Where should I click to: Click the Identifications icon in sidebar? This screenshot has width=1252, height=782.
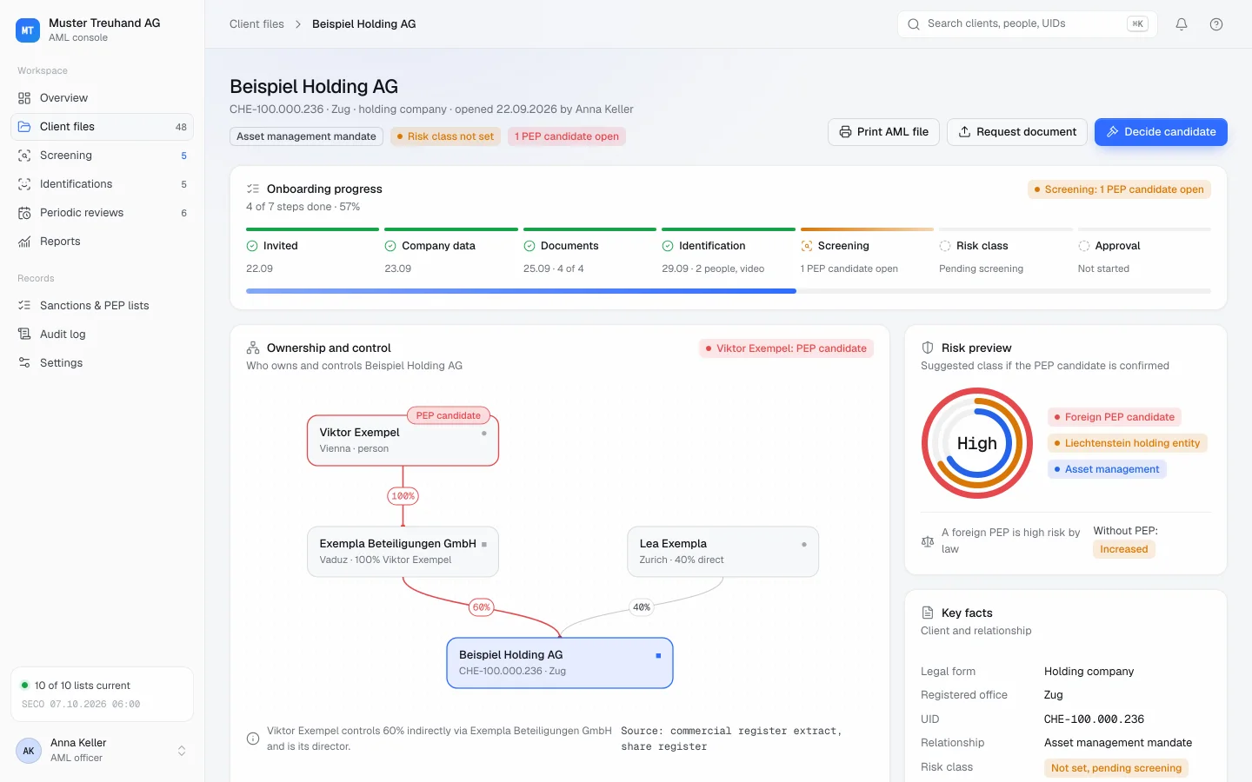pyautogui.click(x=24, y=184)
